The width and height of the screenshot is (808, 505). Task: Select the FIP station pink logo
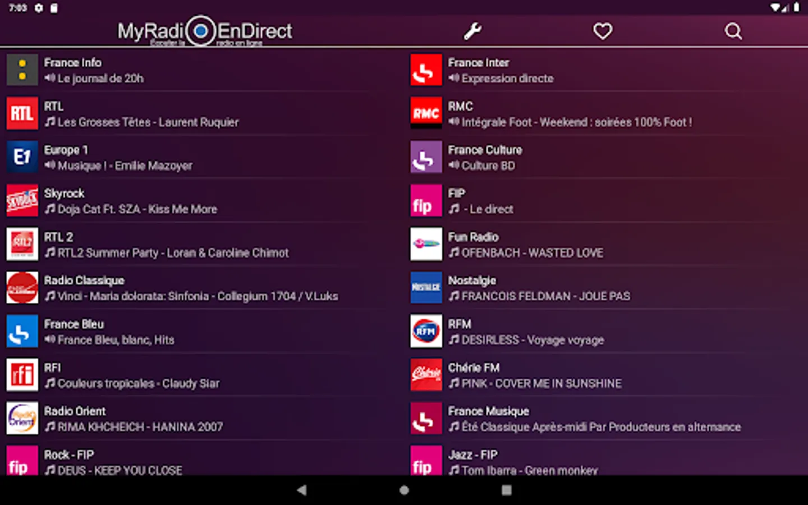point(426,200)
